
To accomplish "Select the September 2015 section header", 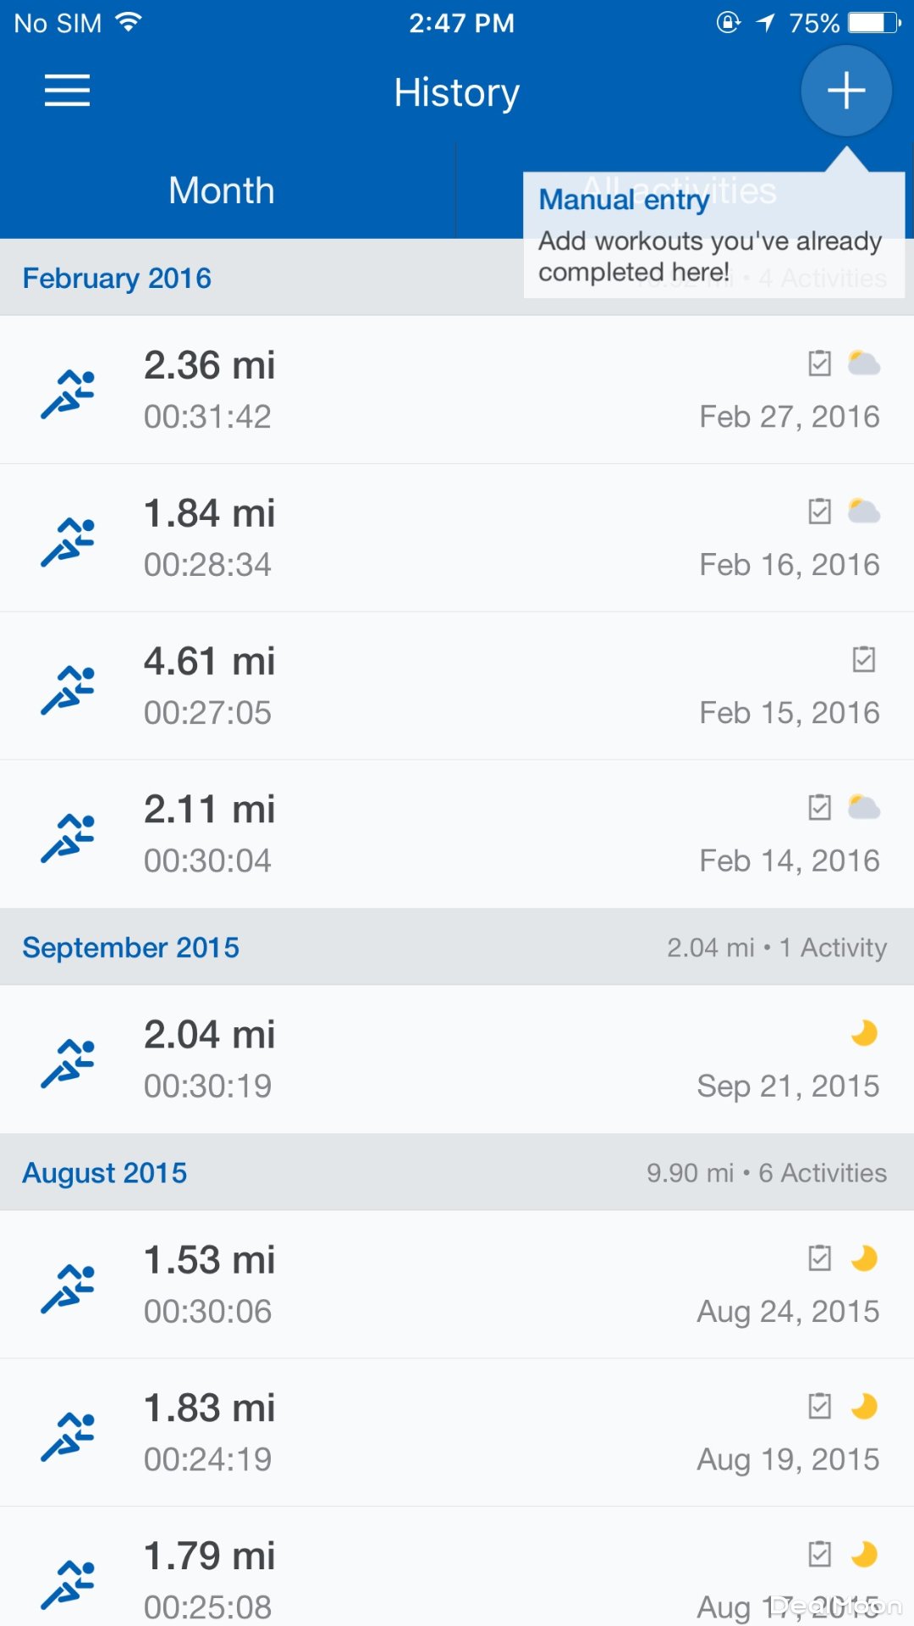I will pos(131,947).
